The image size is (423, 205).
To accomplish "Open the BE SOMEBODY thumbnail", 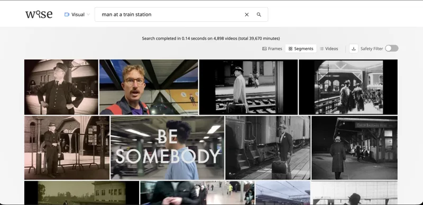I will pos(167,148).
